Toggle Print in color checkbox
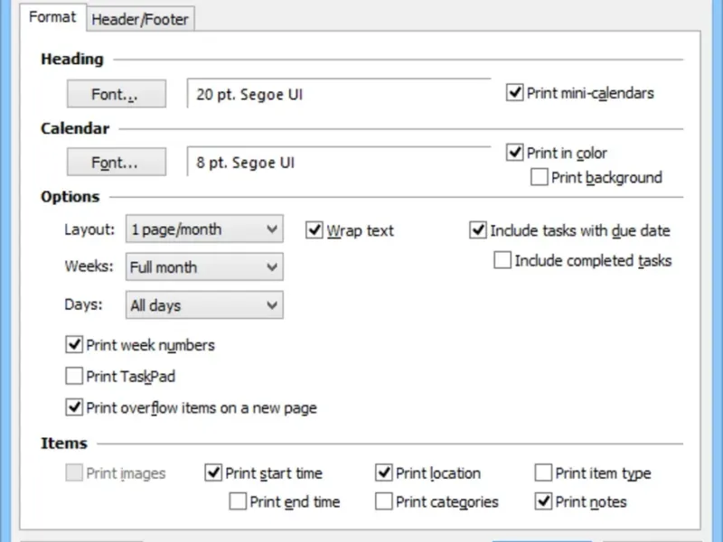Screen dimensions: 723x542 click(516, 153)
